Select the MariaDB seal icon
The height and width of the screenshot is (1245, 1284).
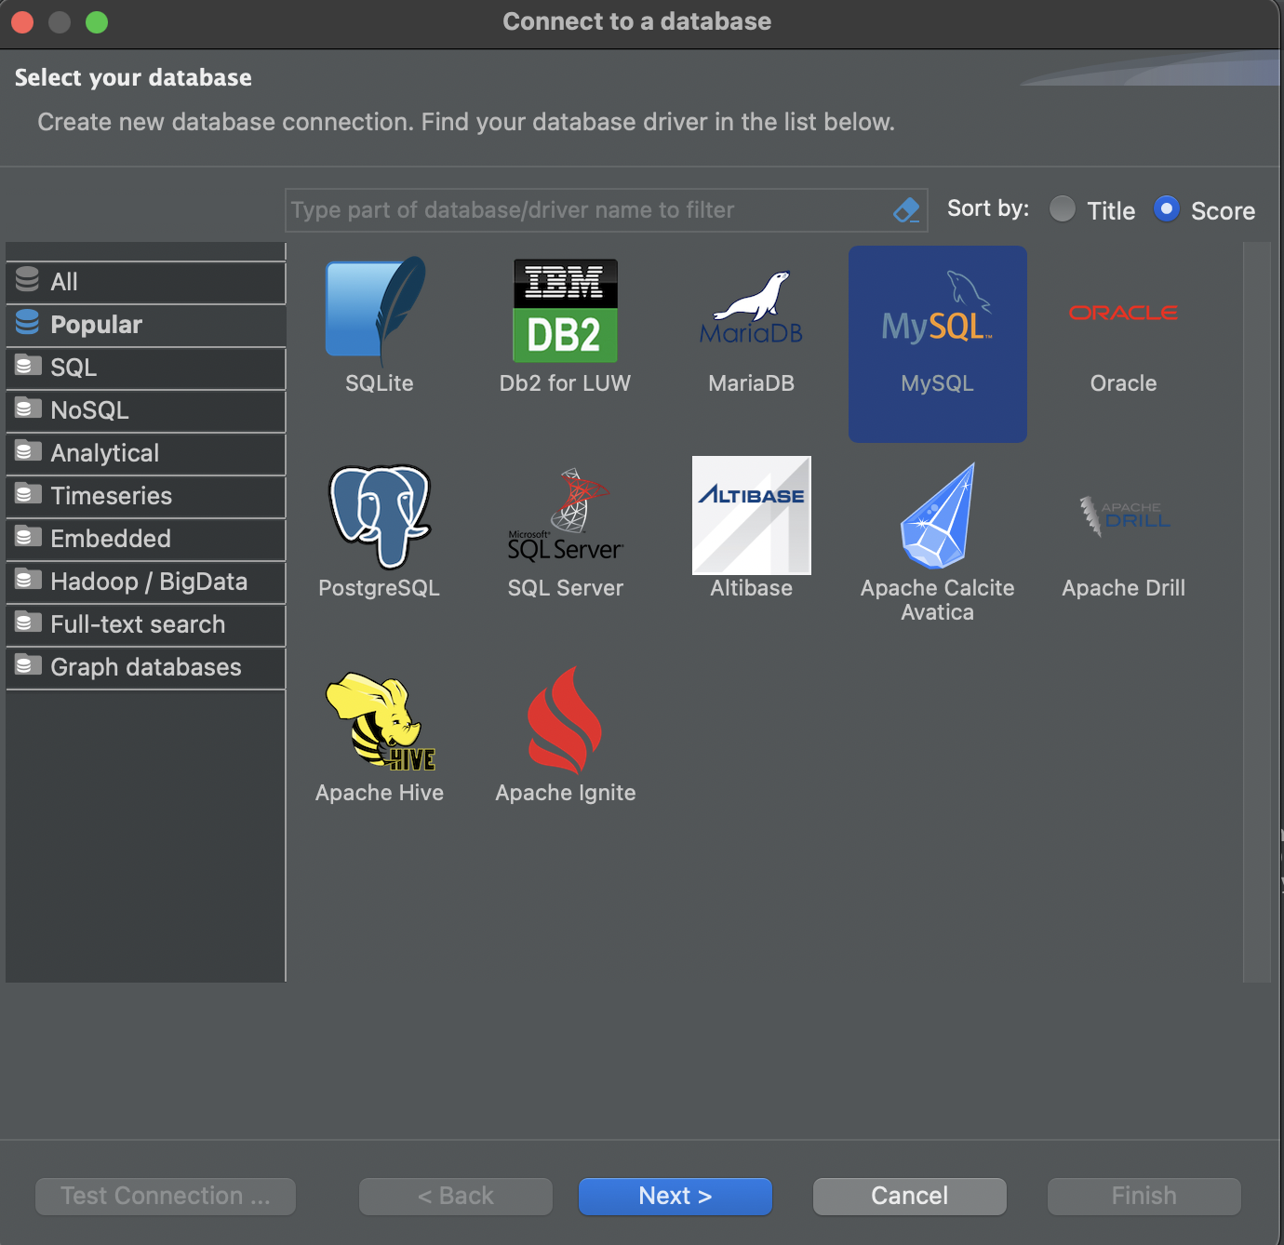coord(751,308)
